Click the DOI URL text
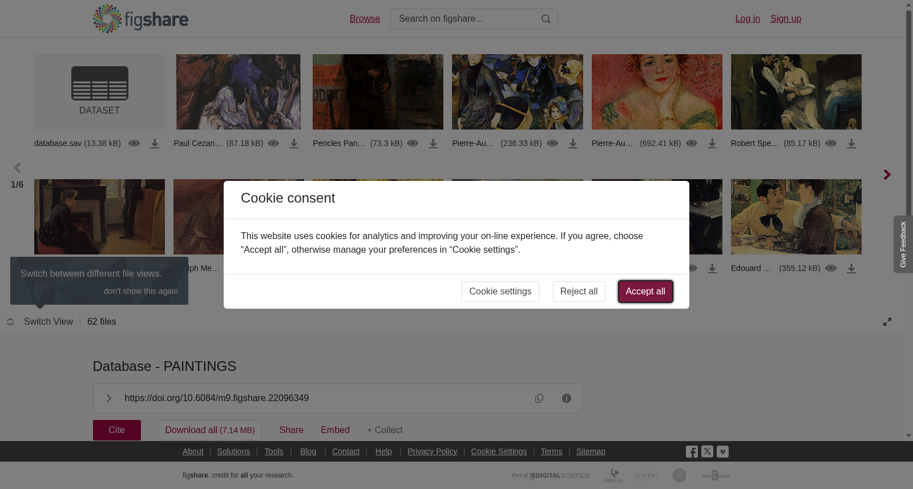The image size is (913, 489). coord(217,398)
